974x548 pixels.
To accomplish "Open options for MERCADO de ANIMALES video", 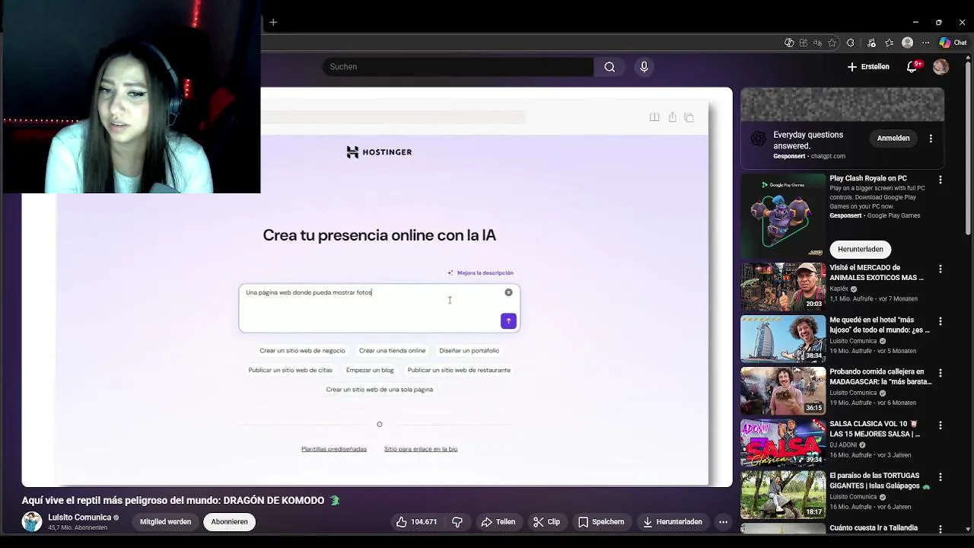I will (941, 269).
